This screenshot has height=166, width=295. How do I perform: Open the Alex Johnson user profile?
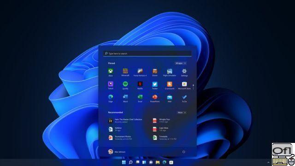click(x=117, y=152)
